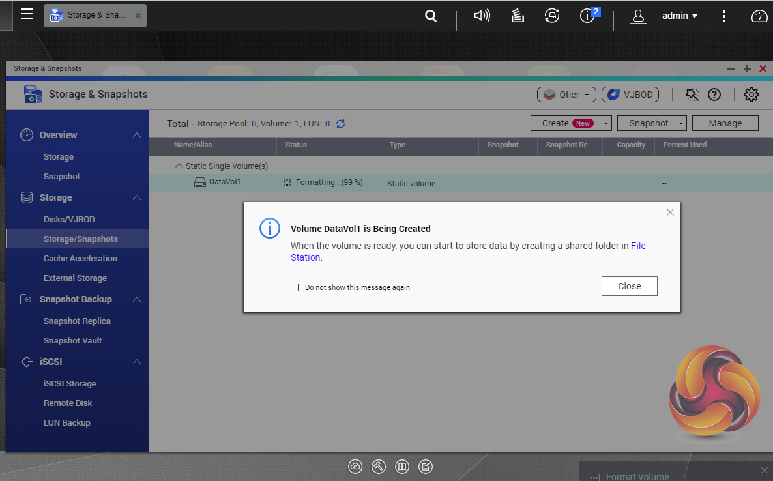
Task: Open the volume control icon
Action: coord(482,16)
